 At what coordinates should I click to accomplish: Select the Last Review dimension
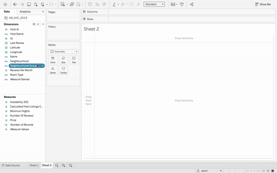tap(17, 43)
